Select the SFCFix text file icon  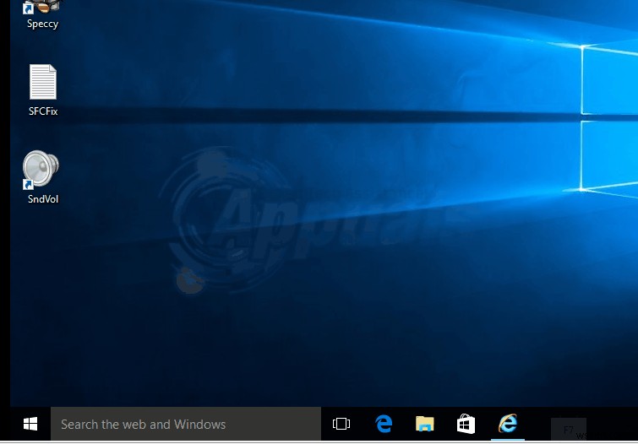pyautogui.click(x=43, y=82)
